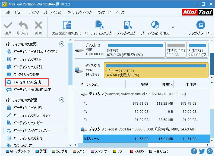Select パーティションの削除 trash action

(x=24, y=108)
